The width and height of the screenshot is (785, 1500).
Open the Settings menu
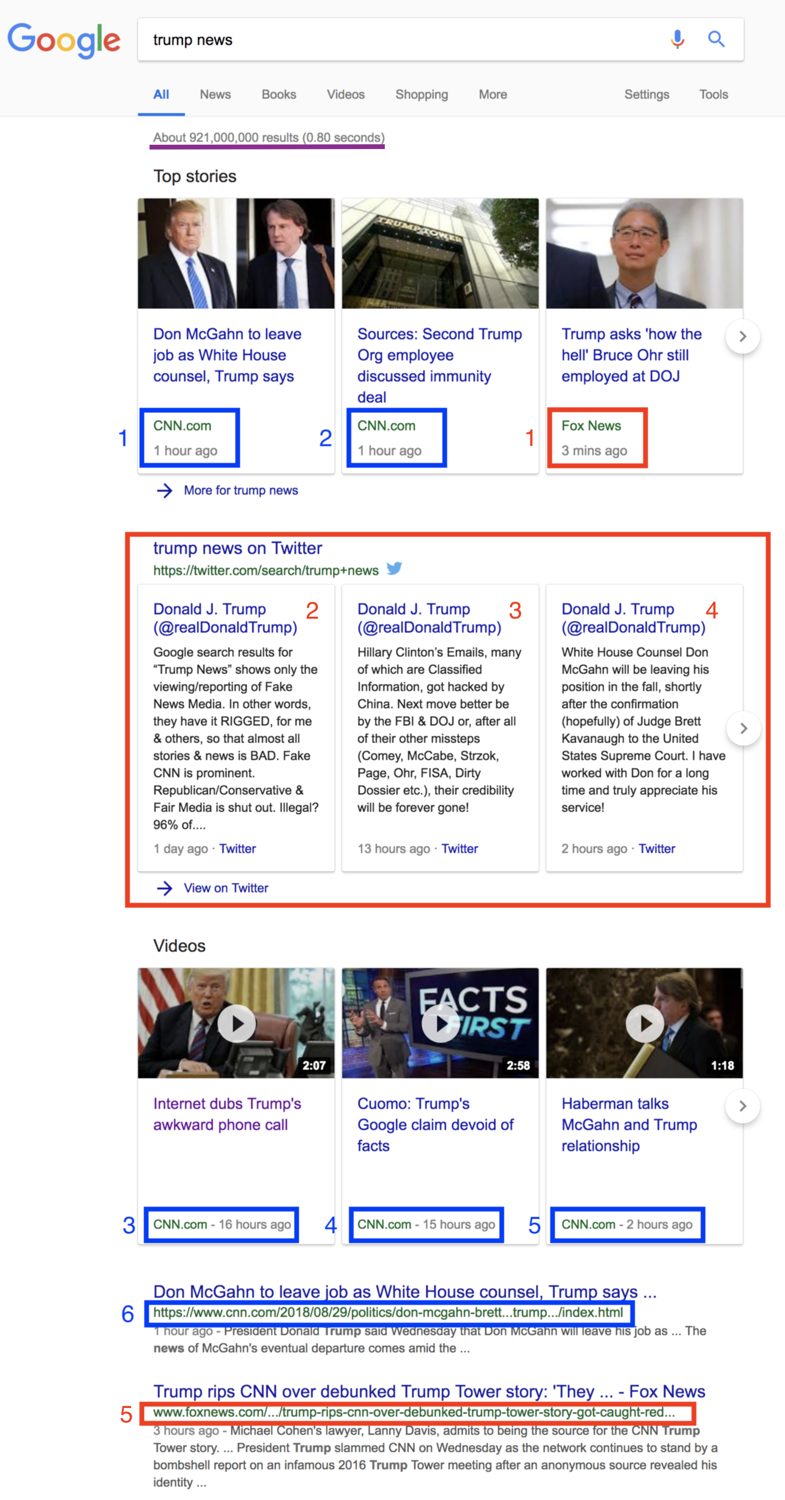(646, 94)
